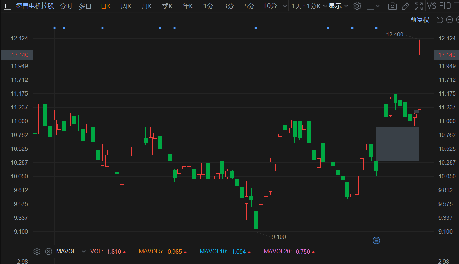Take a chart screenshot with camera icon
Image resolution: width=459 pixels, height=264 pixels.
pos(392,6)
